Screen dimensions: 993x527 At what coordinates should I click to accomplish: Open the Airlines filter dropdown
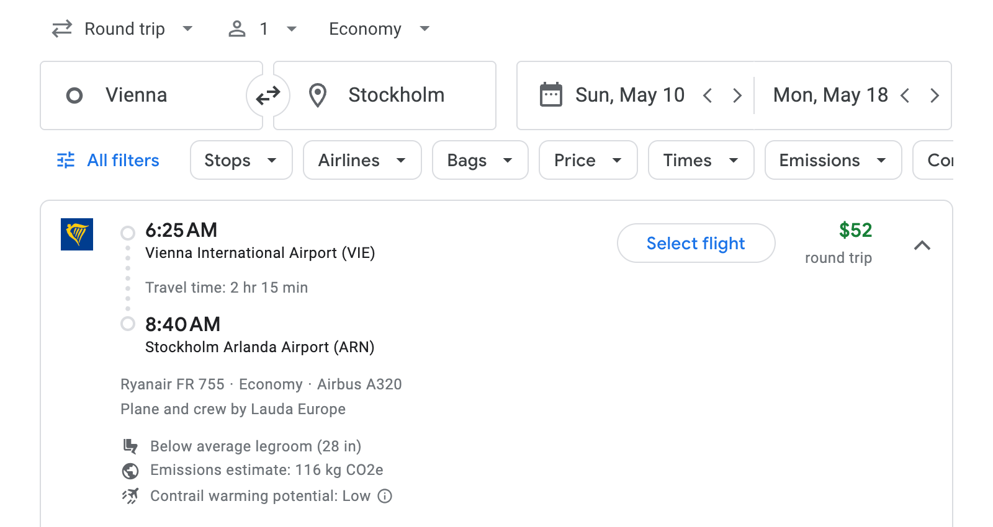362,160
